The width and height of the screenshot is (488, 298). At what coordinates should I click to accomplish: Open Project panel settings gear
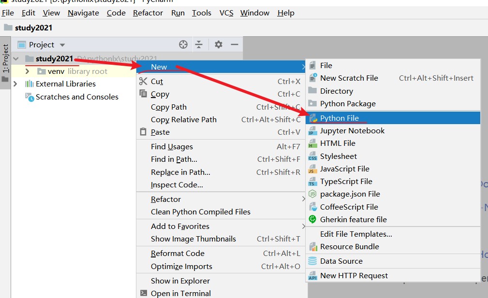pos(219,44)
